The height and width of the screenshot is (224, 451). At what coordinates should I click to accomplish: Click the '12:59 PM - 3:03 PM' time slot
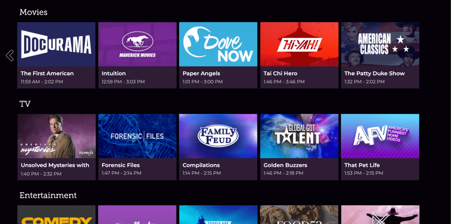[x=123, y=82]
